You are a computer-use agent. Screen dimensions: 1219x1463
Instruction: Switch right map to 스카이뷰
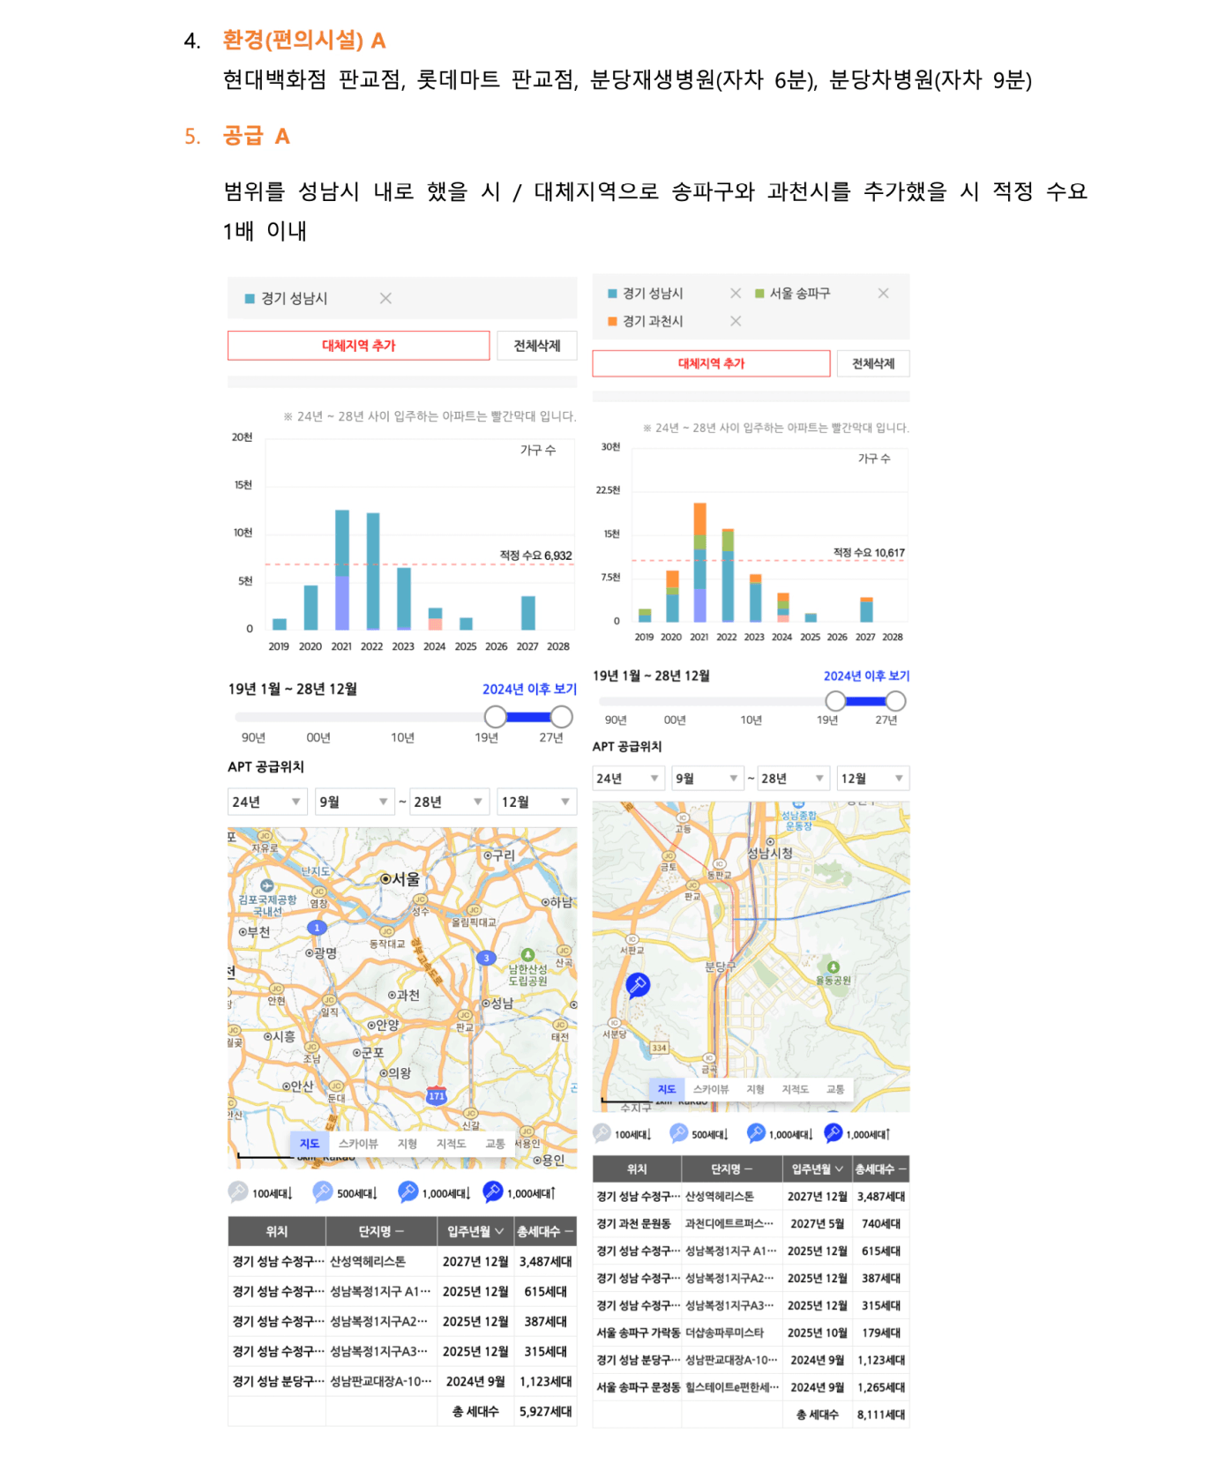pyautogui.click(x=711, y=1089)
